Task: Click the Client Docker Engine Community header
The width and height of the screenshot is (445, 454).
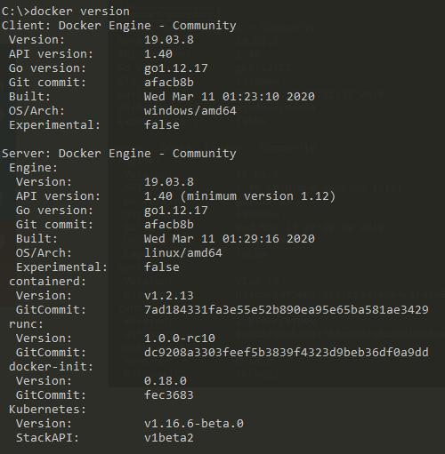Action: pyautogui.click(x=119, y=26)
